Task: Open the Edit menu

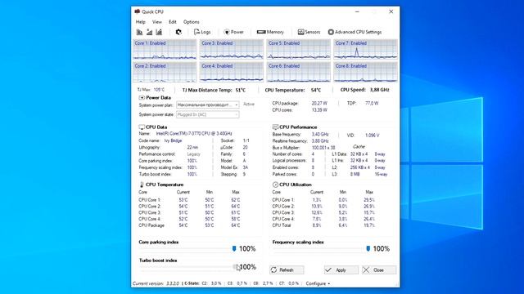Action: 173,22
